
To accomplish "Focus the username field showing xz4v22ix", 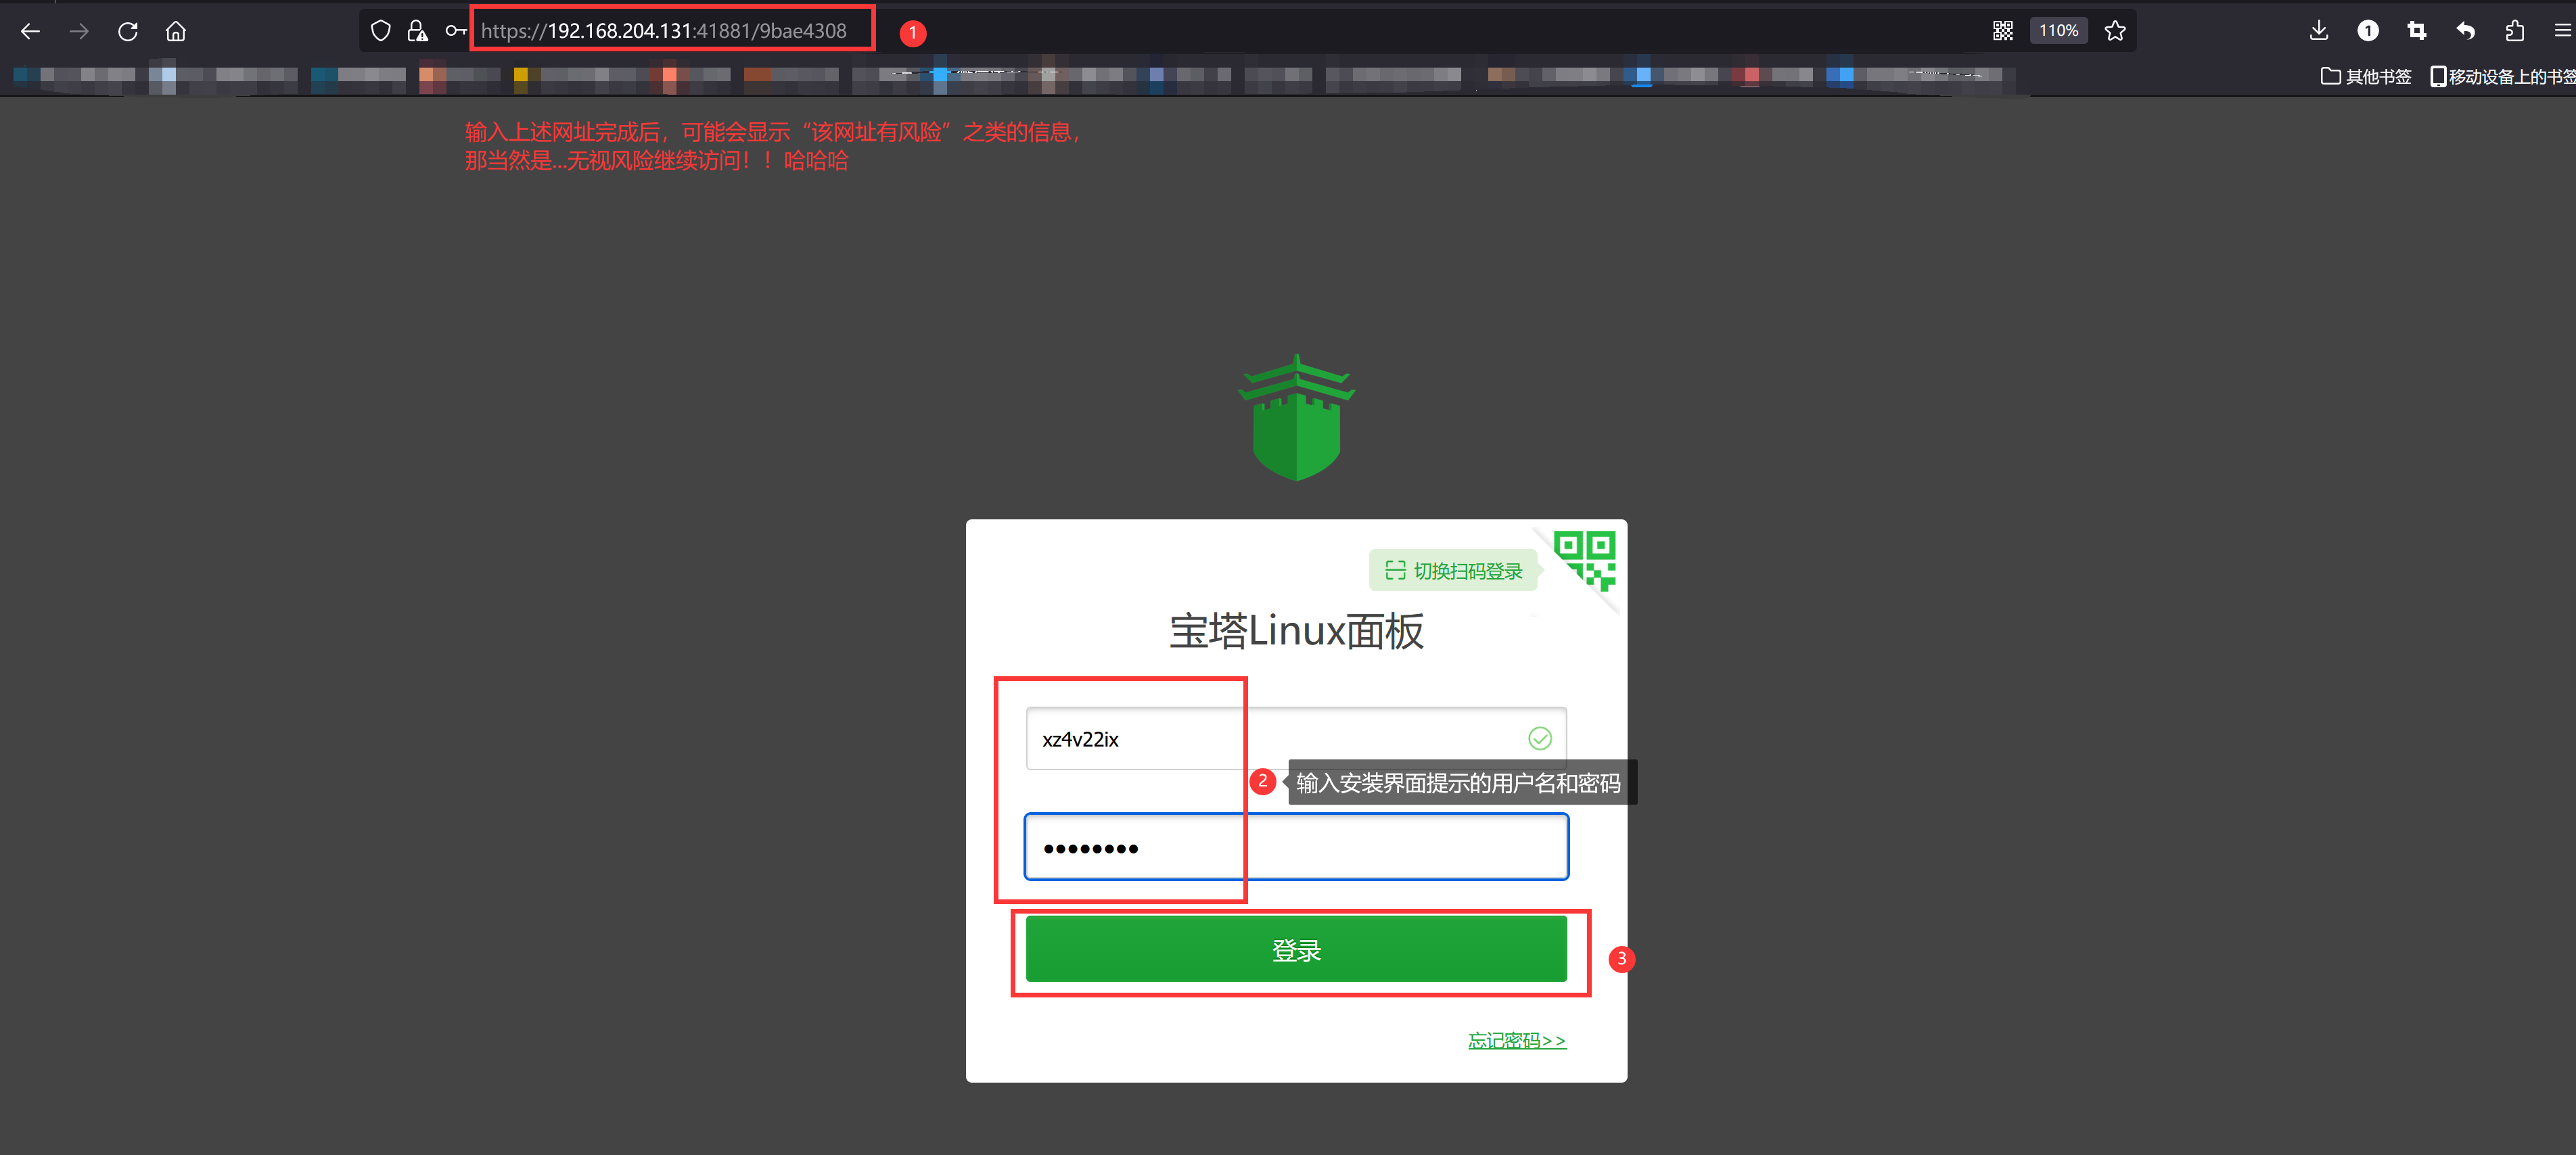I will (x=1270, y=739).
